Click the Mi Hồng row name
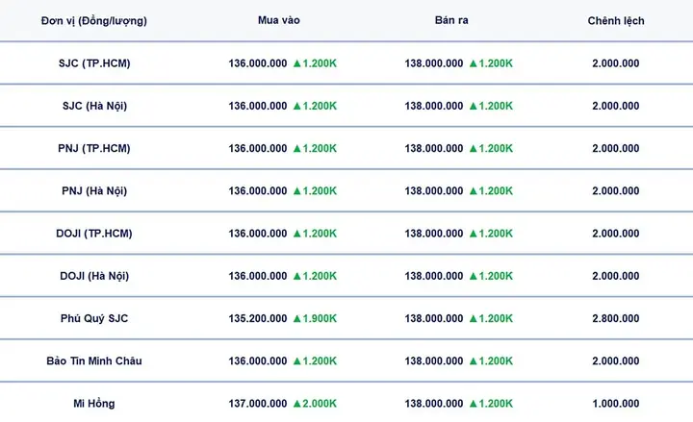Viewport: 693px width, 422px height. pos(94,404)
